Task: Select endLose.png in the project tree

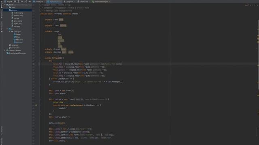Action: click(17, 13)
